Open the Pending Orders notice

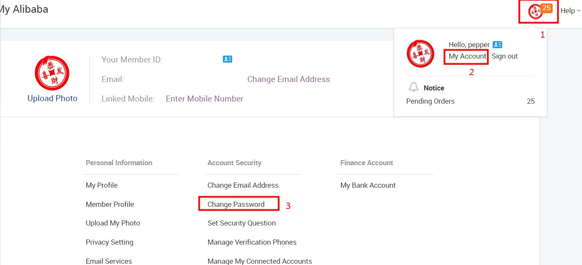[430, 101]
